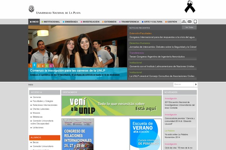Click the Universidad Nacional de La Plata title
The width and height of the screenshot is (226, 150).
(58, 13)
